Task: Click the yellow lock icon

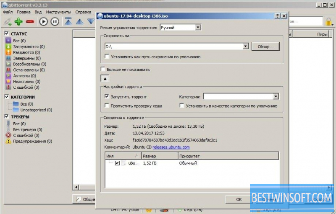Action: (328, 22)
